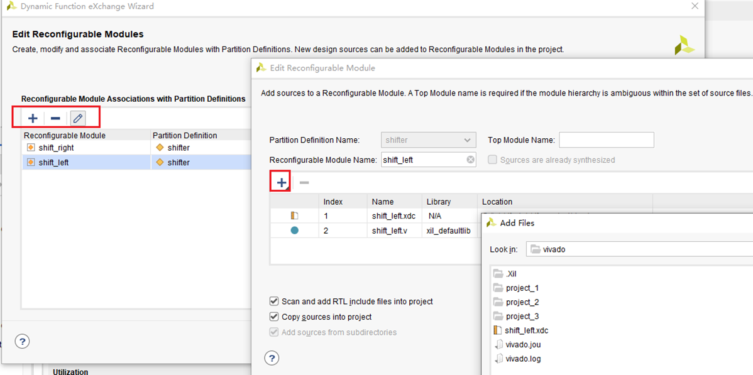Select shift_left.v in the sources table

[x=390, y=231]
